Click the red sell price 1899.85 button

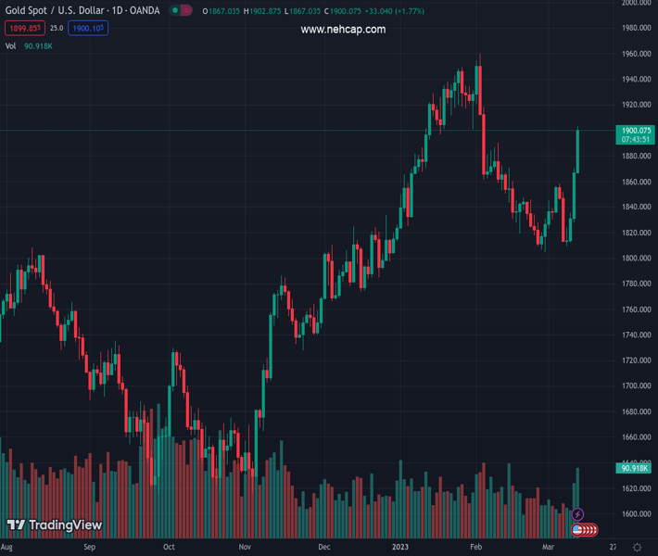point(24,28)
